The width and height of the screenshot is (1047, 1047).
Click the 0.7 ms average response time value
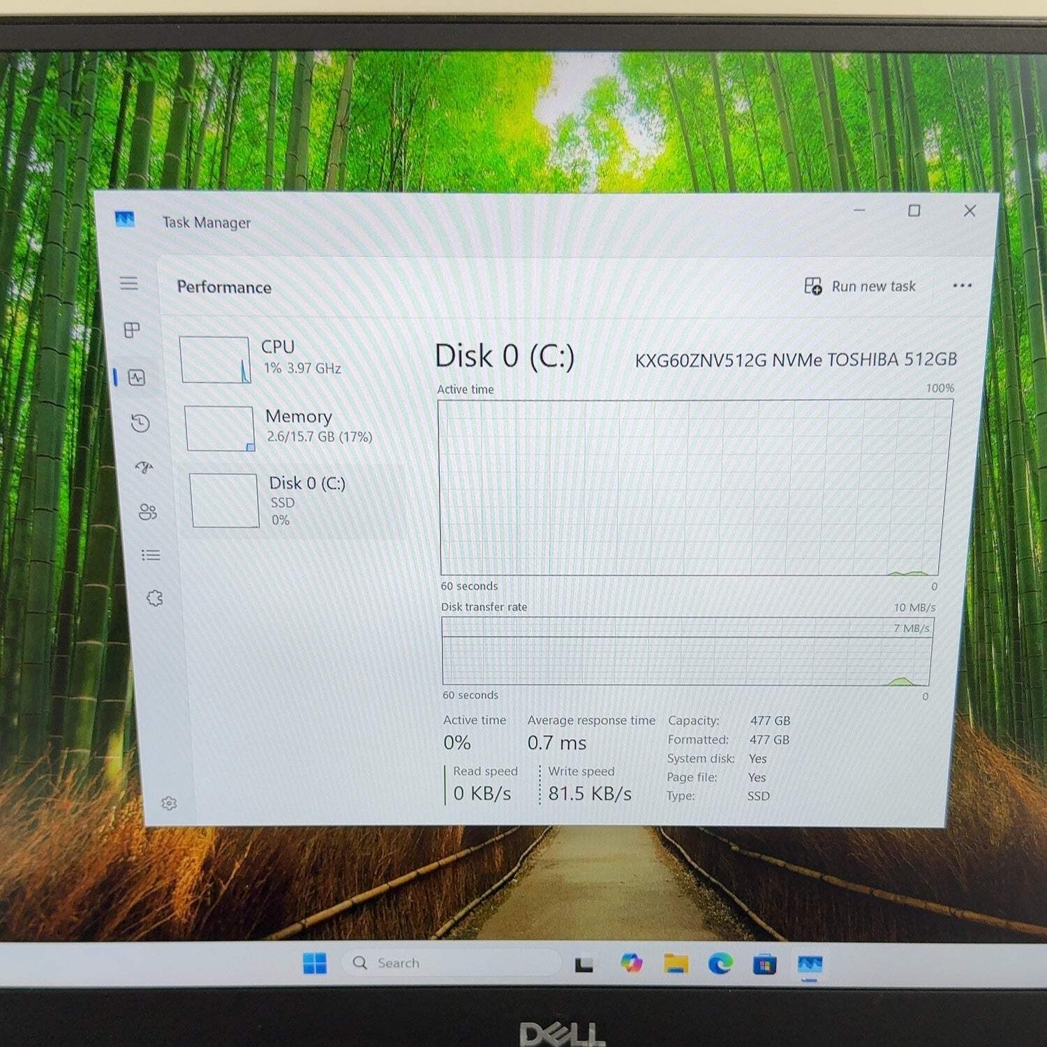557,743
